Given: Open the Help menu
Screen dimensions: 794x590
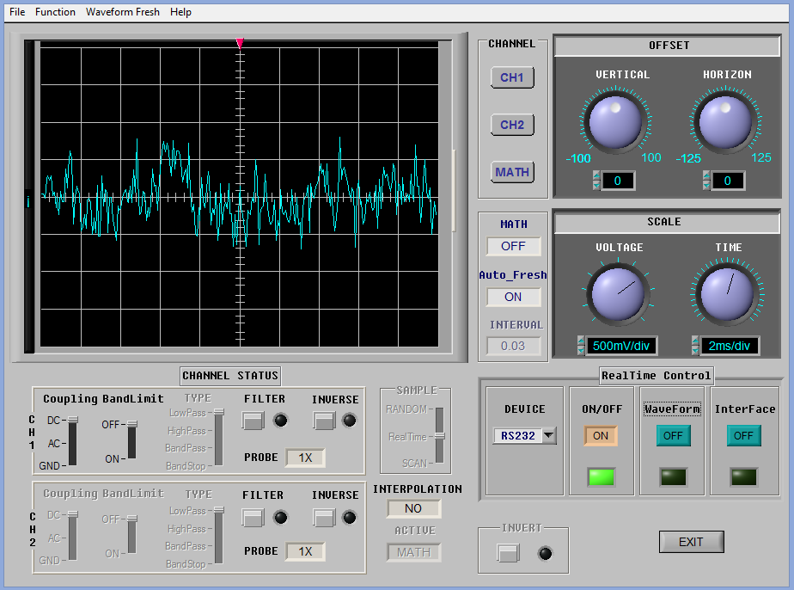Looking at the screenshot, I should point(180,12).
